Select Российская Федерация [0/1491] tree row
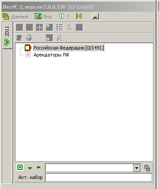The width and height of the screenshot is (159, 189). coord(68,48)
